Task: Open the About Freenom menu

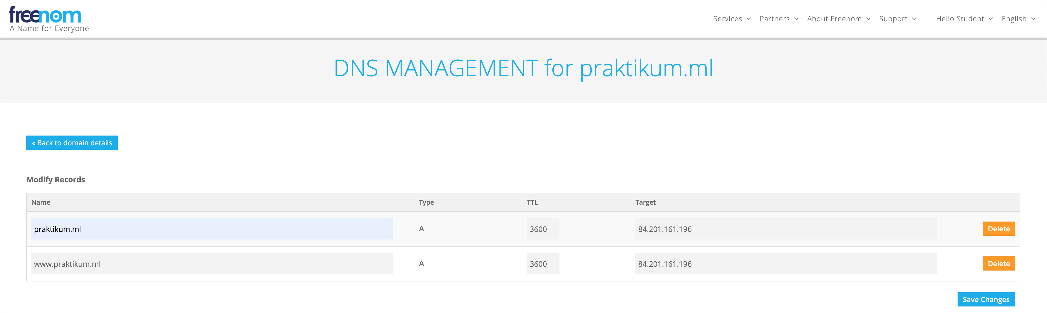Action: [838, 19]
